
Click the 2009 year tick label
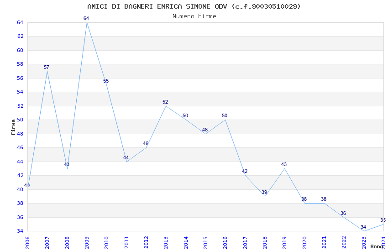[87, 242]
